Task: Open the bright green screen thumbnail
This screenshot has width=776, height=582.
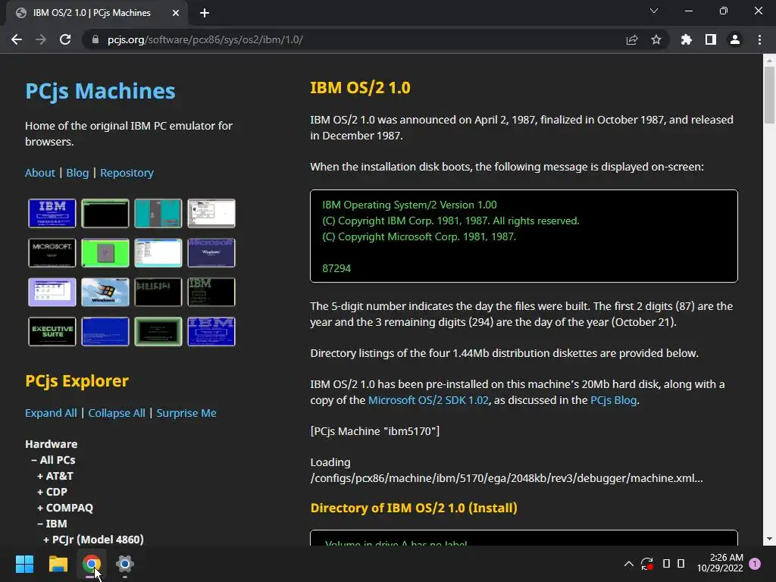Action: pos(105,253)
